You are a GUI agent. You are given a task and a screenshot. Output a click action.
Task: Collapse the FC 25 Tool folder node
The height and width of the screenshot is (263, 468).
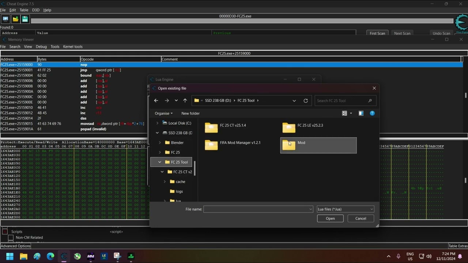[x=160, y=162]
